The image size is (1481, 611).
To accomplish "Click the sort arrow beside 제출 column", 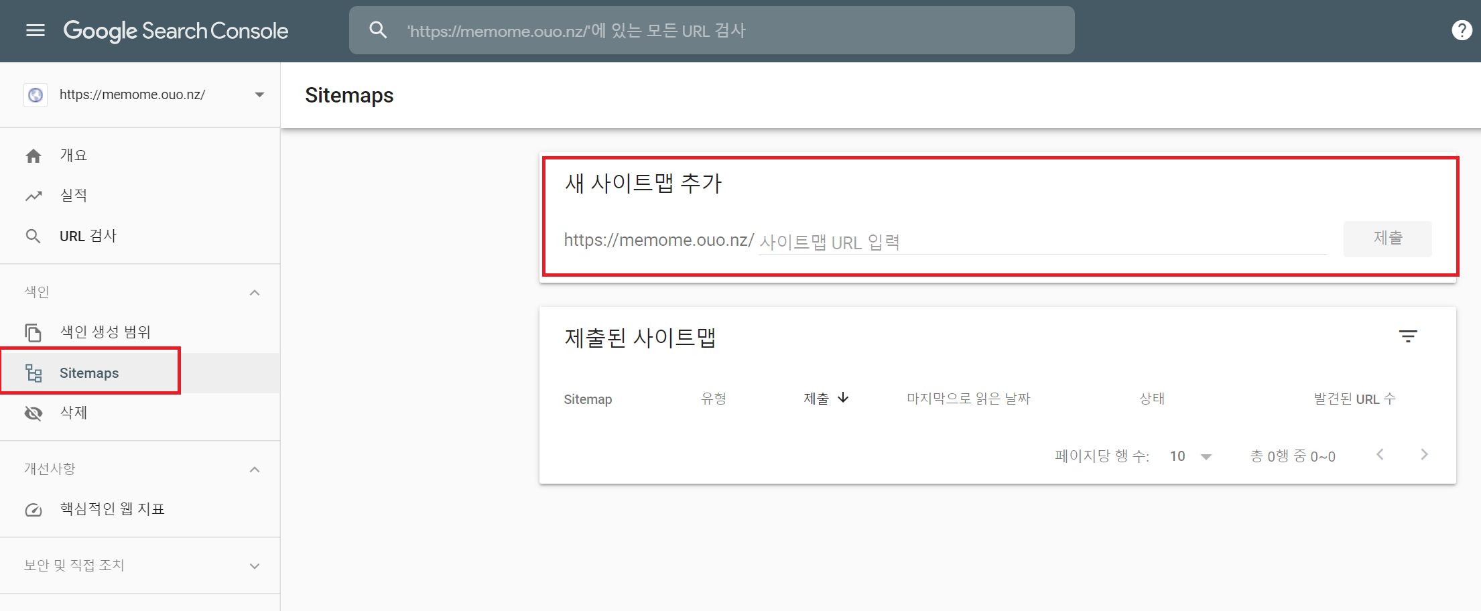I will pyautogui.click(x=843, y=398).
